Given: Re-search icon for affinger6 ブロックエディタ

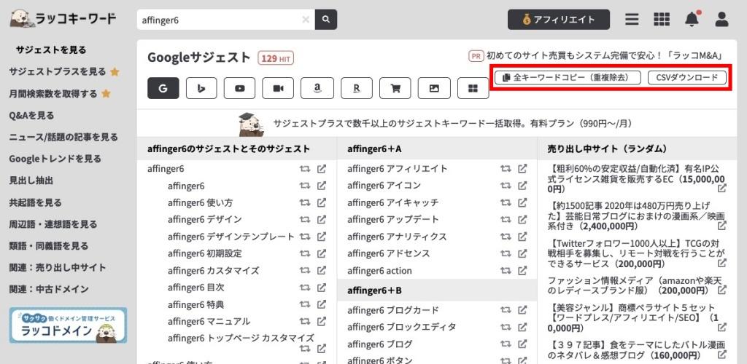Looking at the screenshot, I should click(x=506, y=327).
